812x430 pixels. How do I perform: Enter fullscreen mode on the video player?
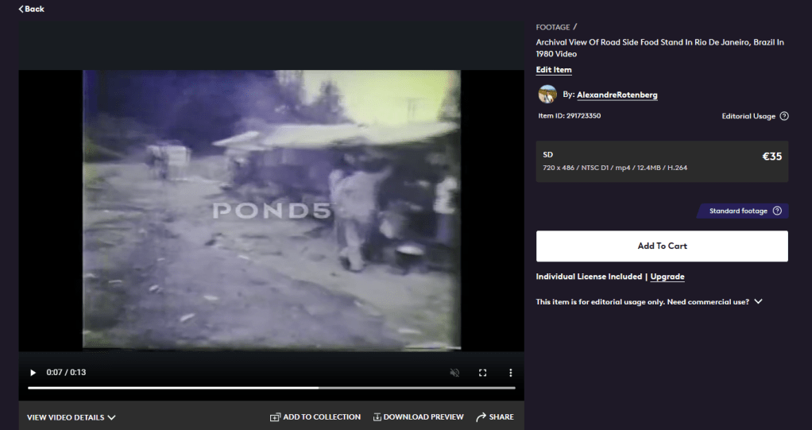click(x=482, y=373)
